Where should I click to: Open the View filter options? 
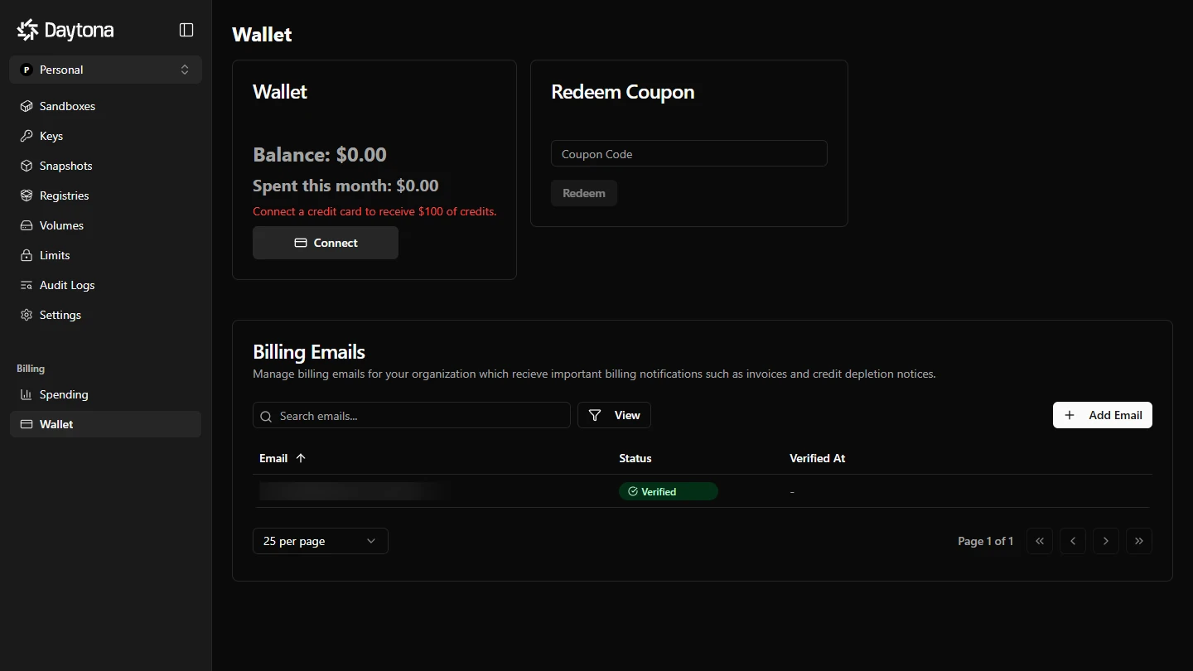pyautogui.click(x=614, y=415)
